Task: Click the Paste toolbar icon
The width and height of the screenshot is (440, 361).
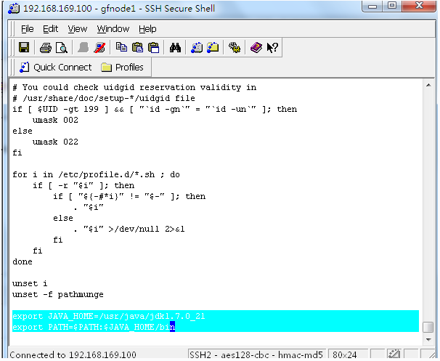Action: [137, 47]
